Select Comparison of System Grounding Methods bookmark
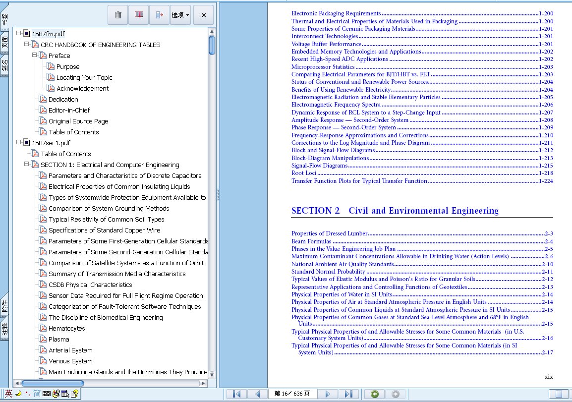Image resolution: width=572 pixels, height=402 pixels. [109, 208]
